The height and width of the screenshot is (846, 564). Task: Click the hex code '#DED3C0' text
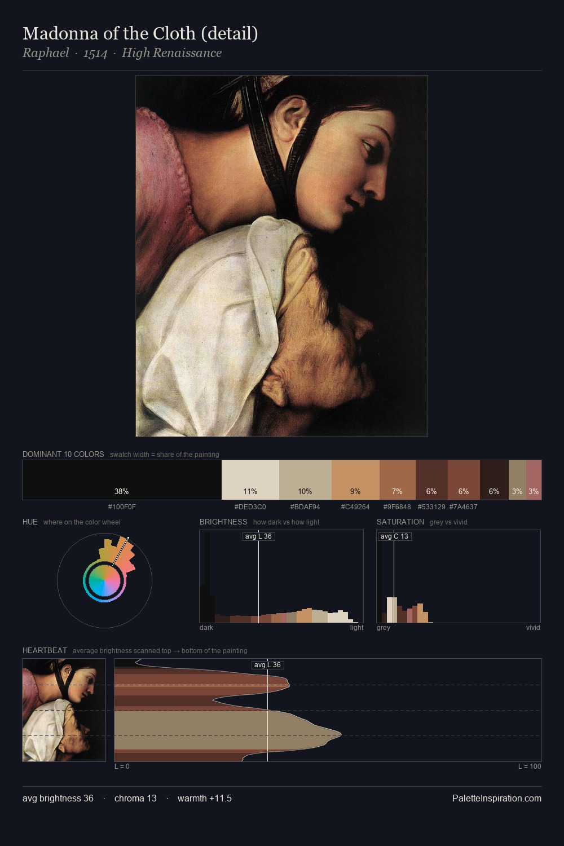pos(250,507)
